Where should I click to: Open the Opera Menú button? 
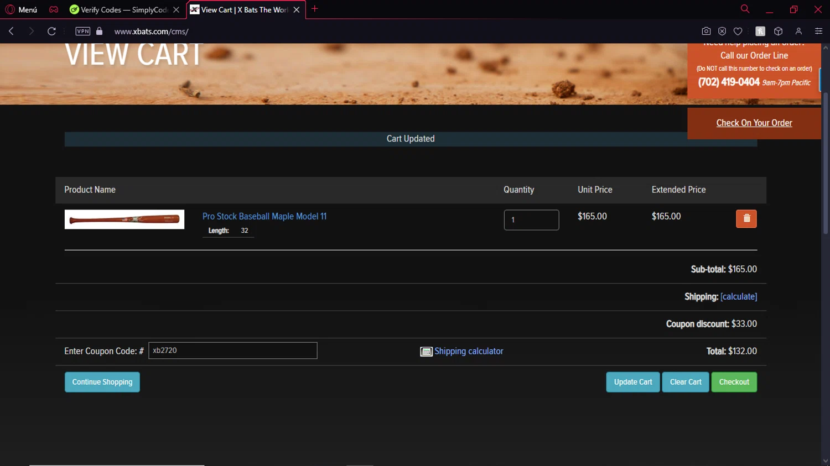click(x=21, y=9)
